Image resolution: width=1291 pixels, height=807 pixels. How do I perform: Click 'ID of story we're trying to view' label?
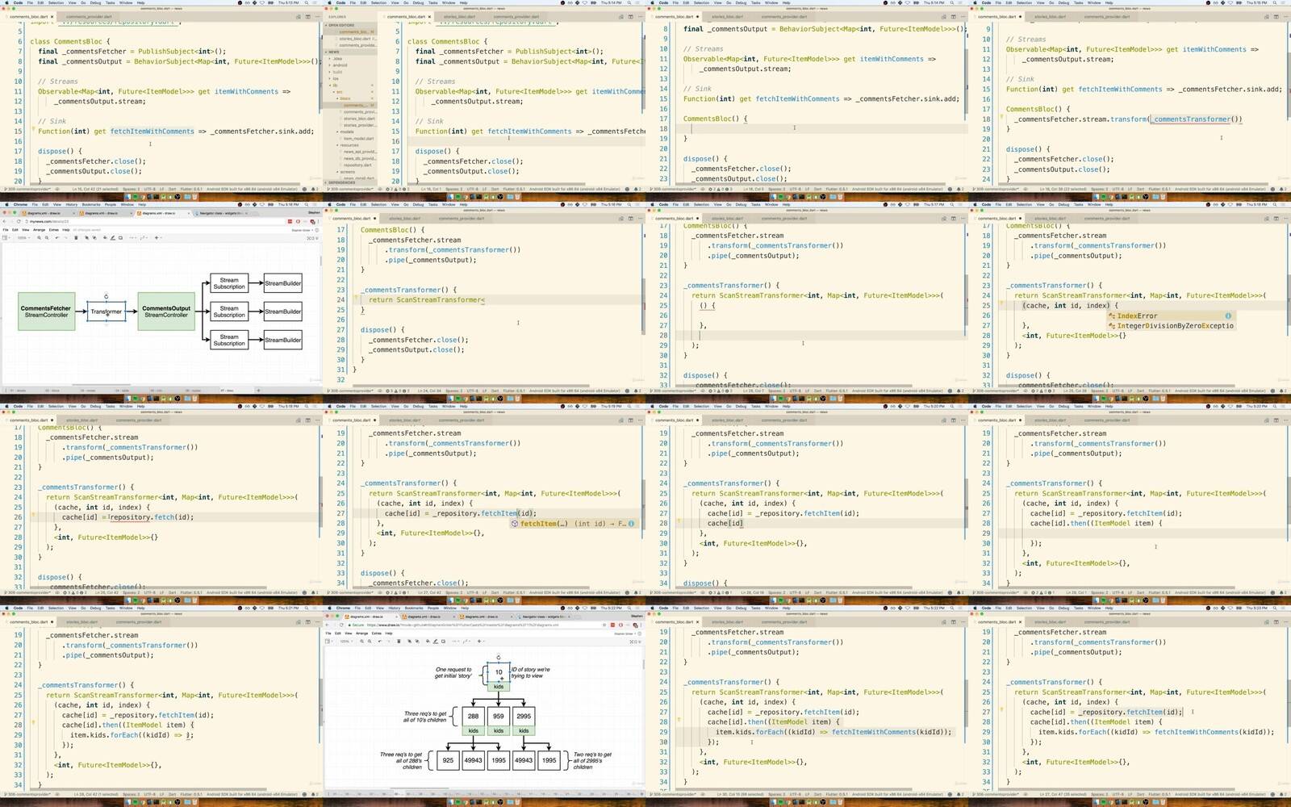tap(530, 673)
